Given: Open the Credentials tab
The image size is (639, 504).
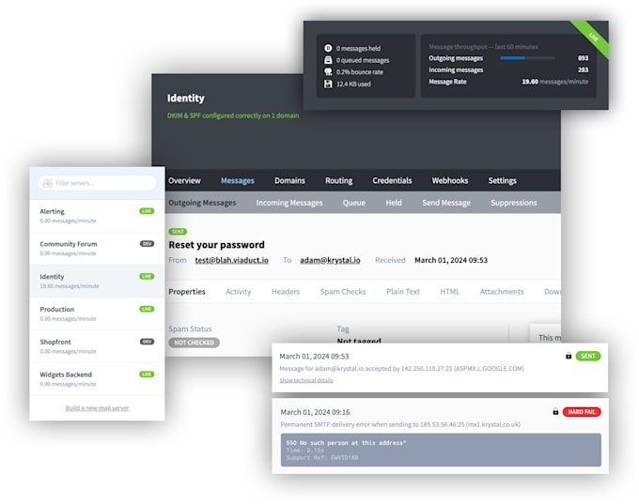Looking at the screenshot, I should click(392, 180).
